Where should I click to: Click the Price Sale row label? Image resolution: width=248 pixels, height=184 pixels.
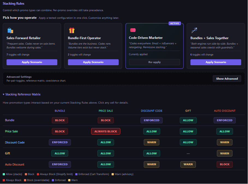click(11, 131)
